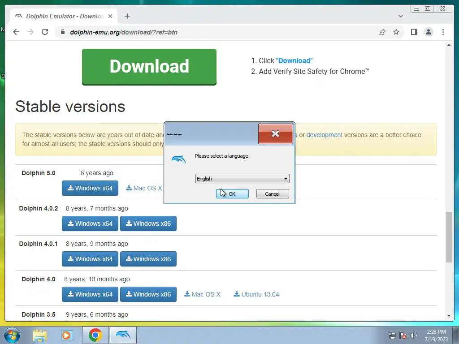Click the page scrollbar up arrow

tap(449, 45)
